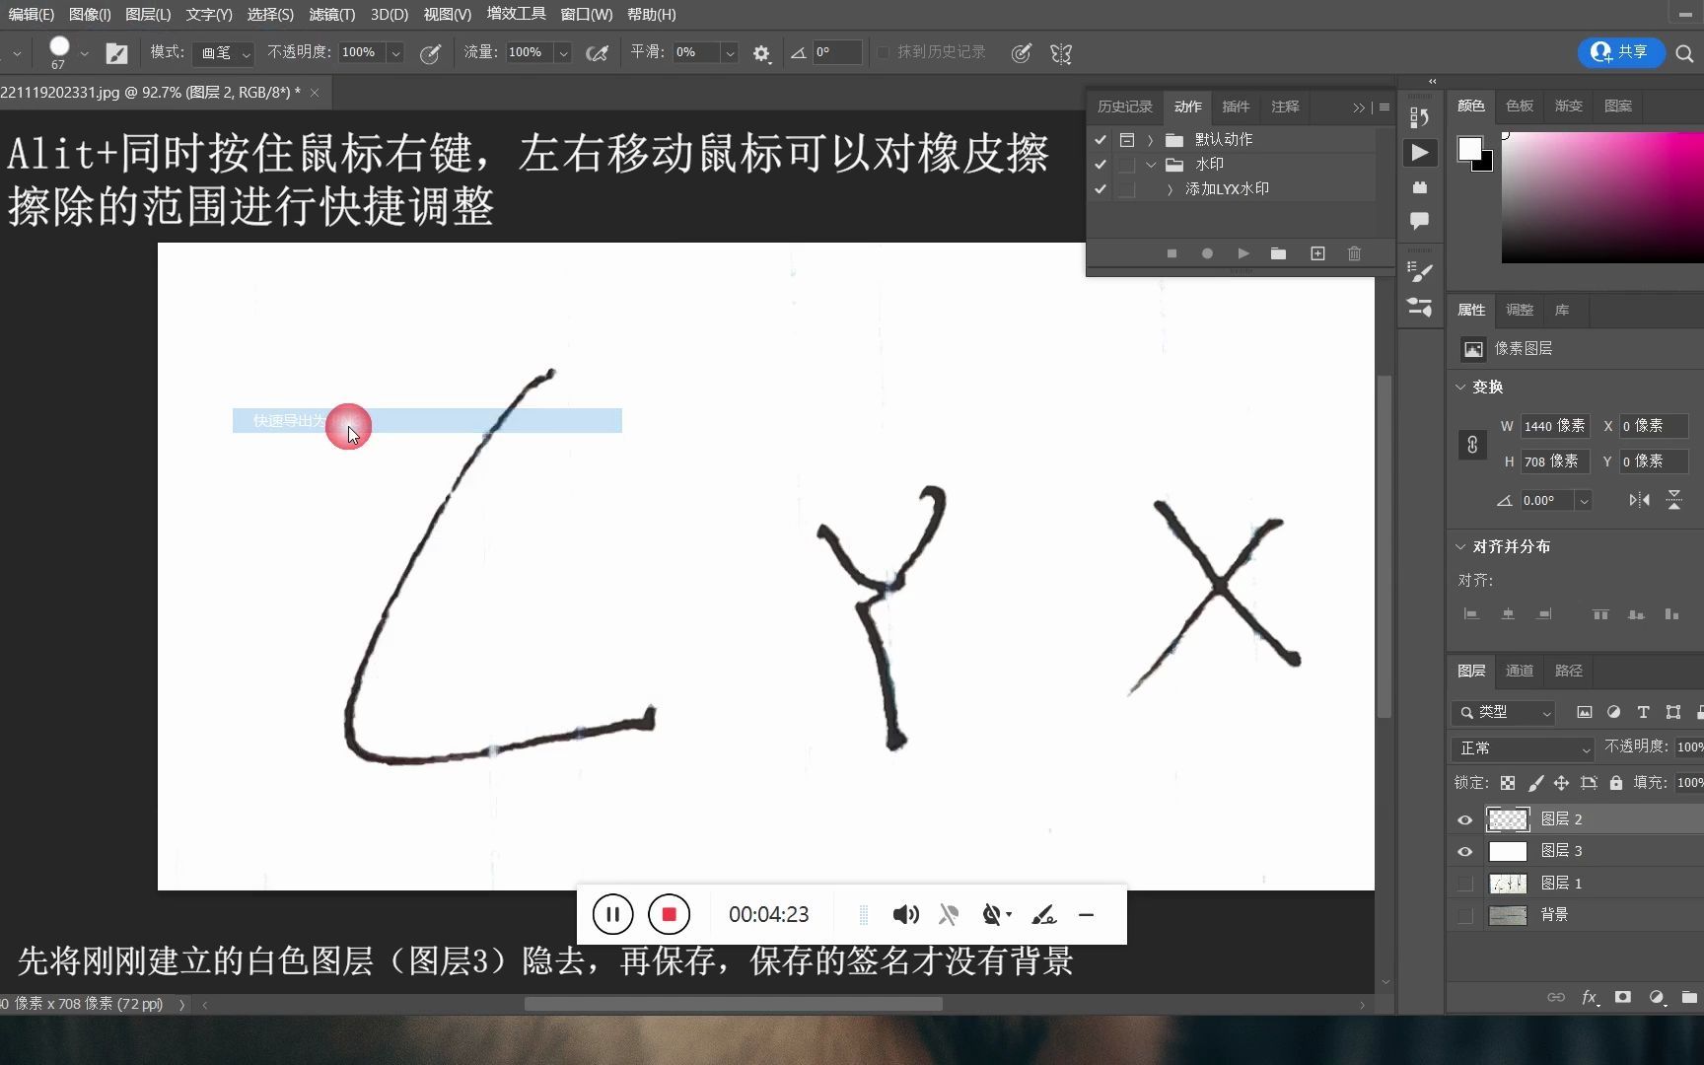
Task: Create new action set folder
Action: click(x=1278, y=253)
